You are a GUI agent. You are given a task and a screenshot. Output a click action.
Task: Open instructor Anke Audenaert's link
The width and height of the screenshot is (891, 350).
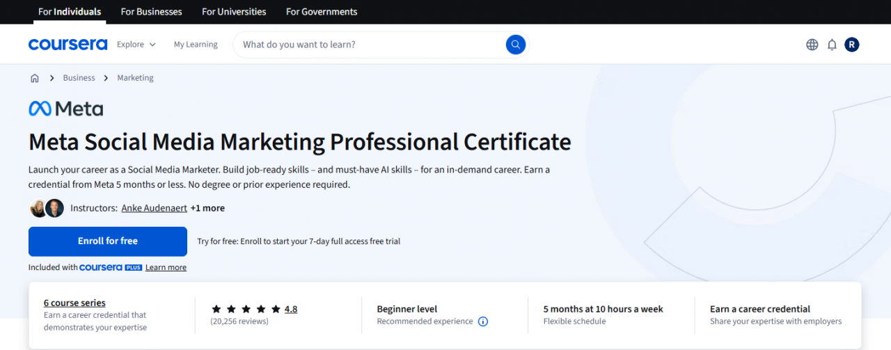pos(154,208)
